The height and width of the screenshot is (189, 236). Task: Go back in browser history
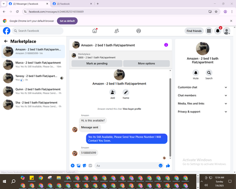coord(4,12)
